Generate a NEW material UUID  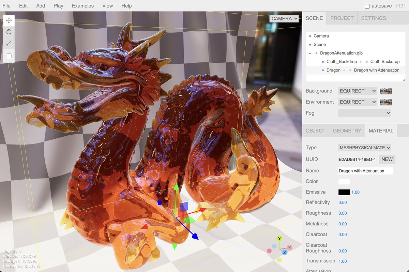coord(387,159)
